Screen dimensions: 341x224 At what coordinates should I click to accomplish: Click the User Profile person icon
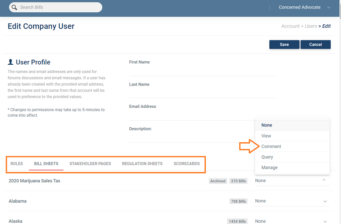click(x=11, y=62)
